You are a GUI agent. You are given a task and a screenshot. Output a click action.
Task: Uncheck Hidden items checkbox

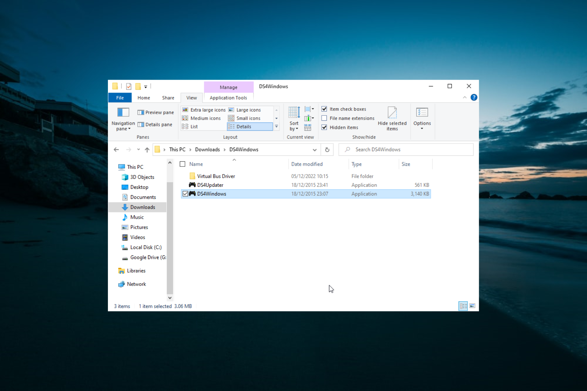coord(324,127)
